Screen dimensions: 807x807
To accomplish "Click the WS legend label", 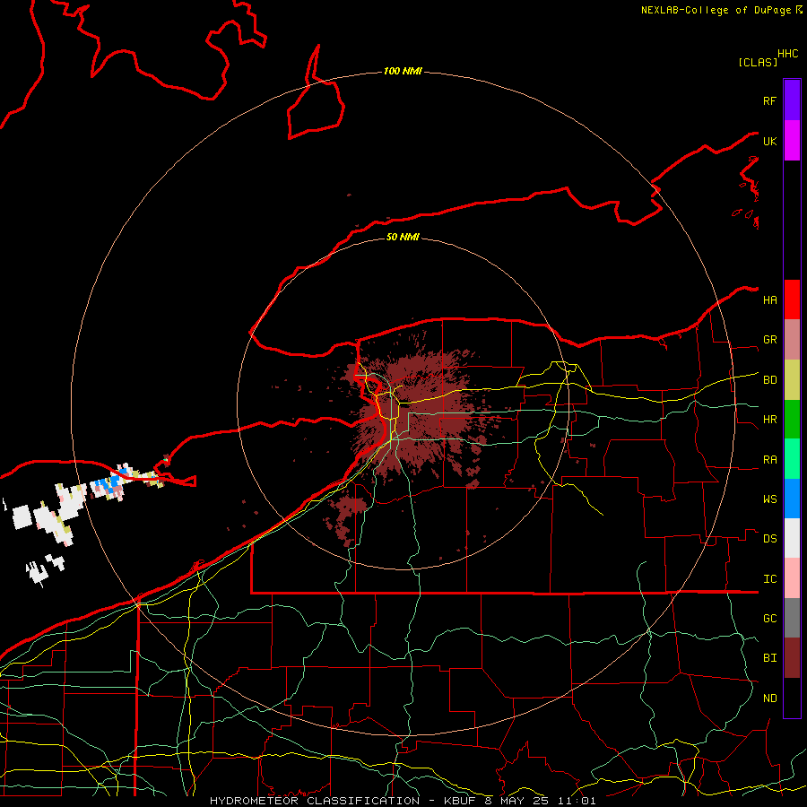I will click(x=769, y=499).
